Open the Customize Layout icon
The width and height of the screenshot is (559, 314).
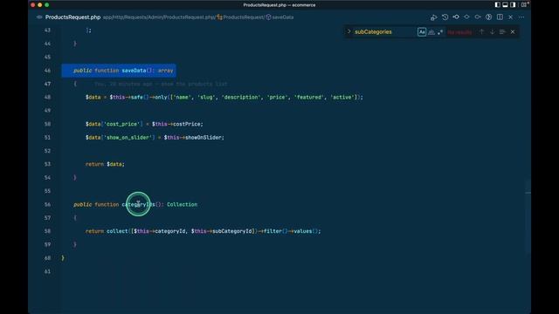coord(524,4)
